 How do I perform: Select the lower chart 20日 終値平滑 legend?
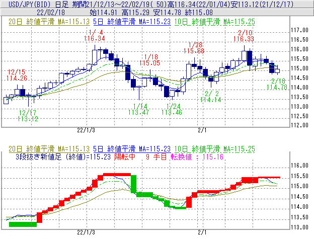[x=49, y=149]
